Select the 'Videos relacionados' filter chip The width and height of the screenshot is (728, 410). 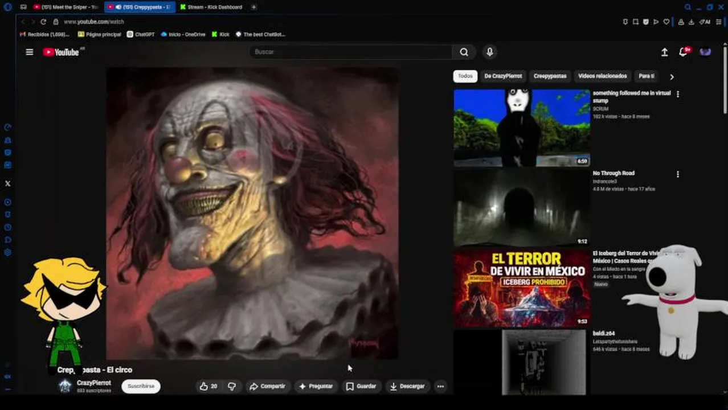click(x=603, y=76)
